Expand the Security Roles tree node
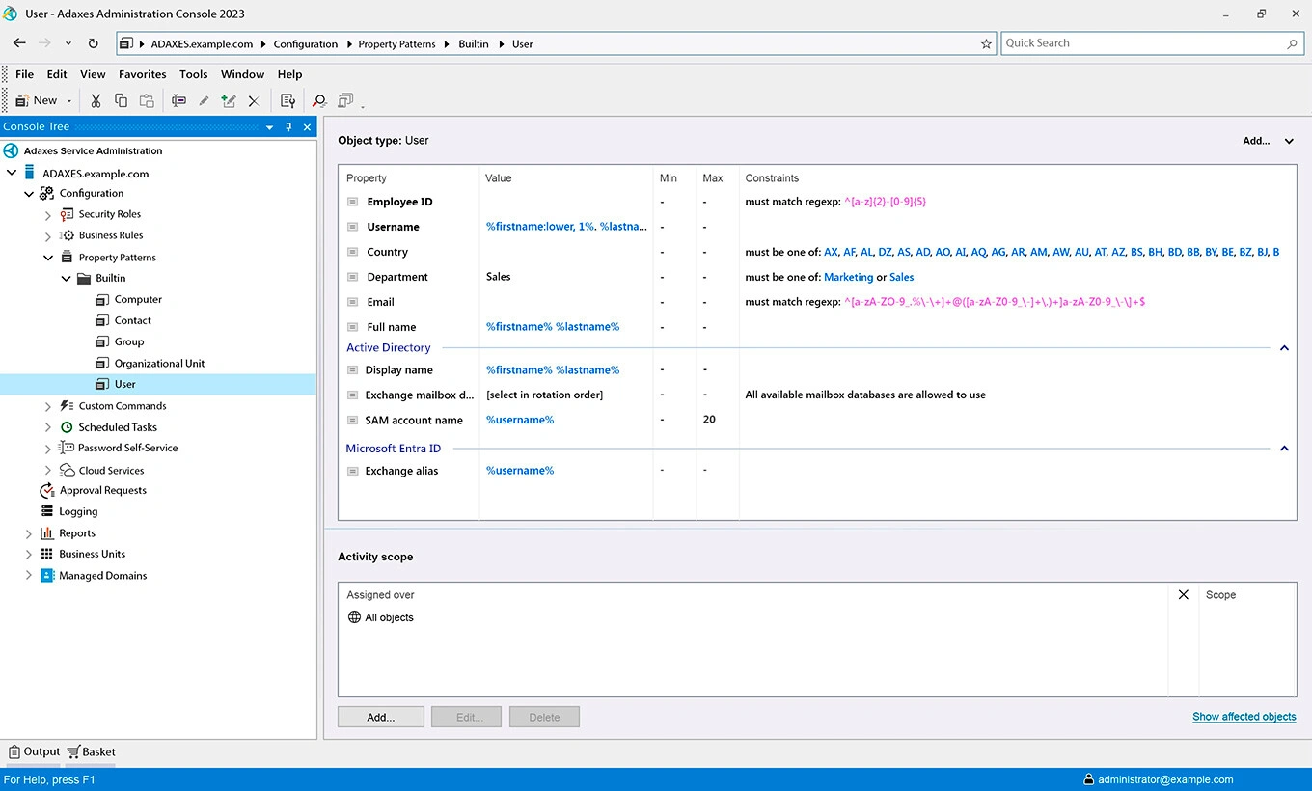1312x791 pixels. pyautogui.click(x=48, y=214)
